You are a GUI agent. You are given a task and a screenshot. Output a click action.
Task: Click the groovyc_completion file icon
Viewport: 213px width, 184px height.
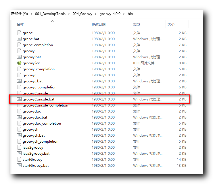[x=19, y=87]
